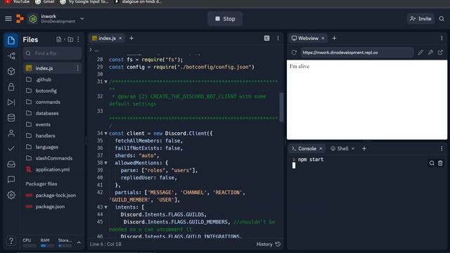The width and height of the screenshot is (450, 253).
Task: Open file History in editor footer
Action: coord(269,244)
